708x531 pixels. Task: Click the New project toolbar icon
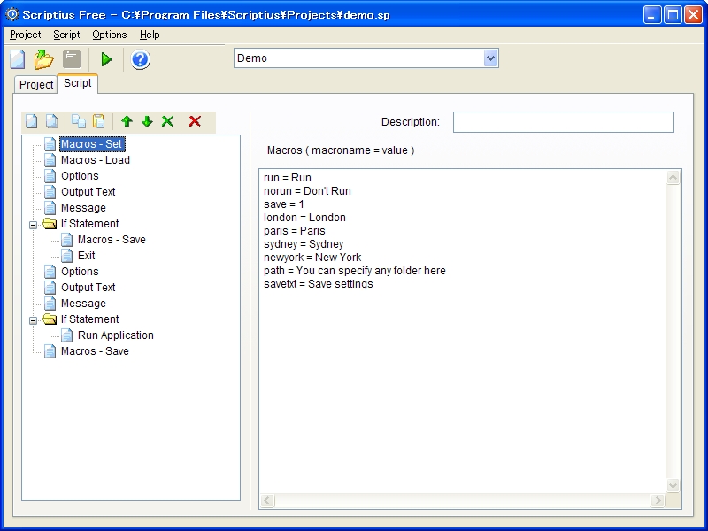[18, 59]
